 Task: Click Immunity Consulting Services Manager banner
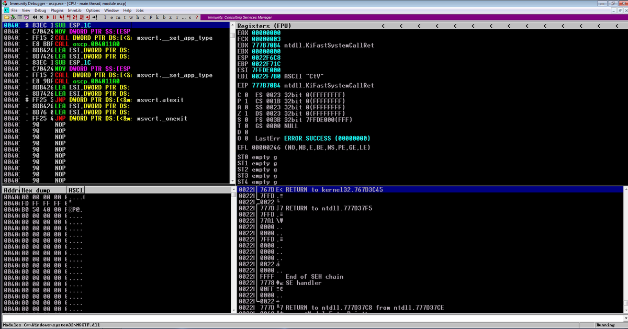[240, 17]
